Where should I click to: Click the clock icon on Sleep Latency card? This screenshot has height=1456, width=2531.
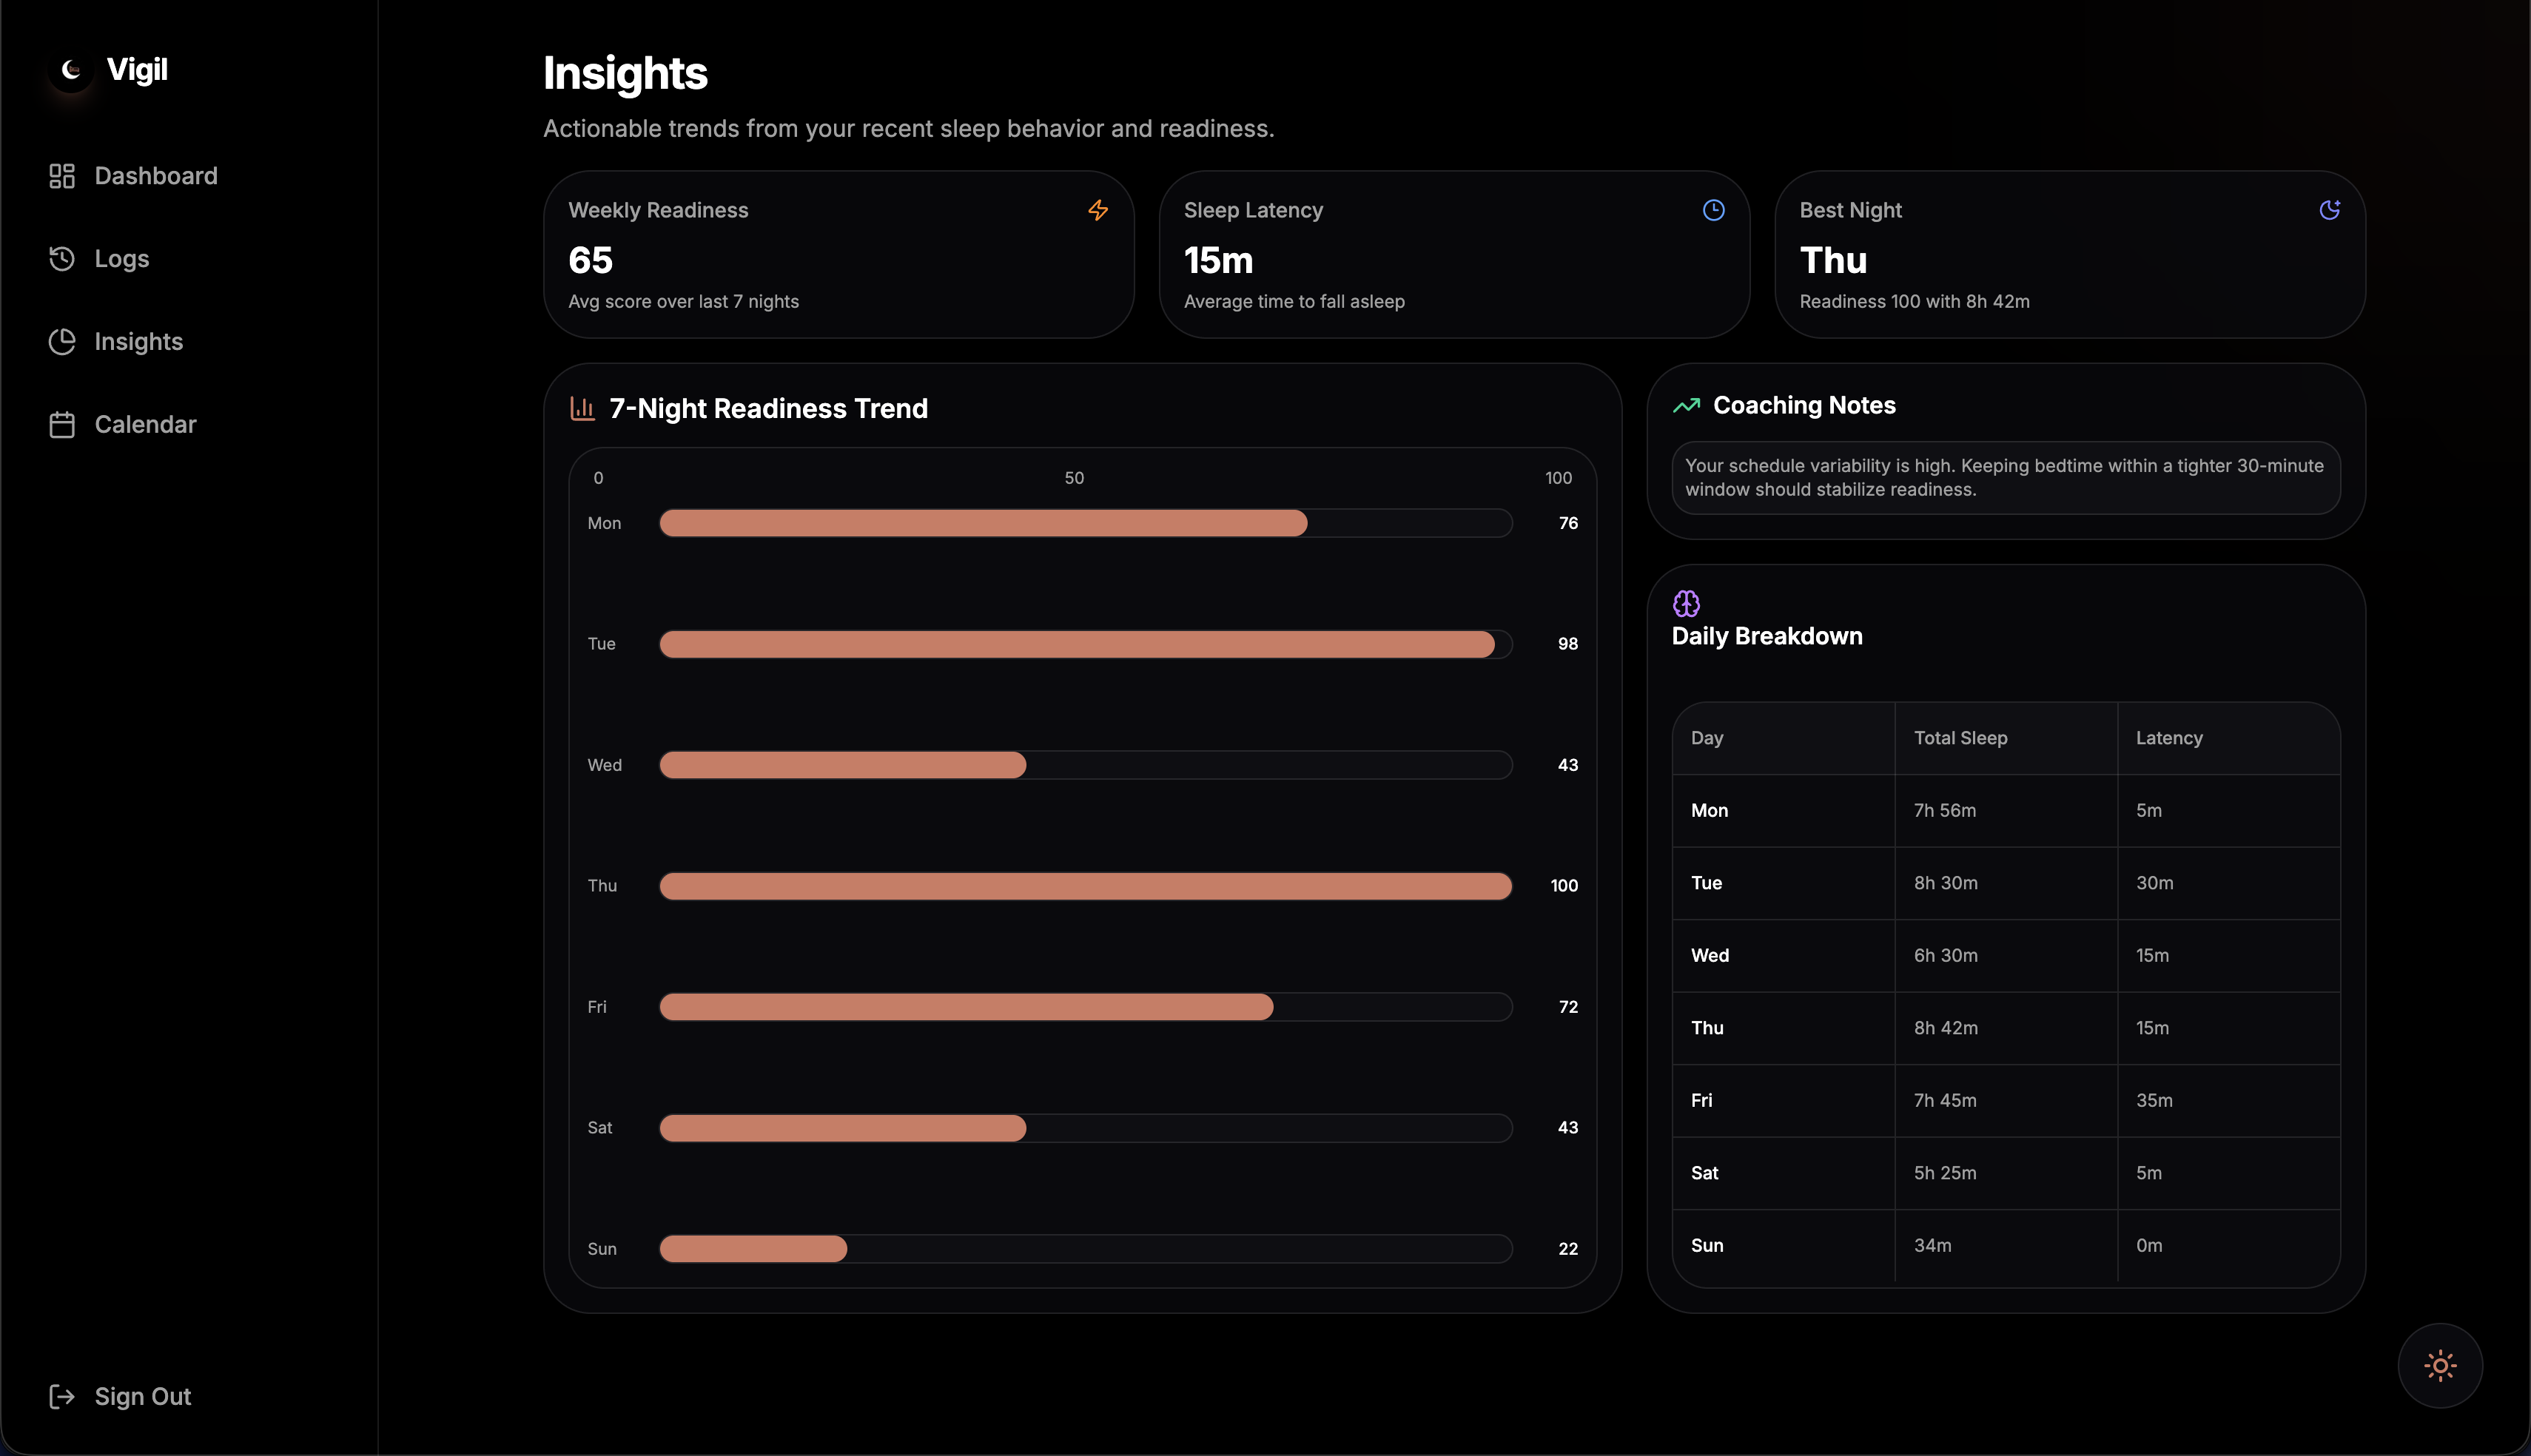[1713, 210]
